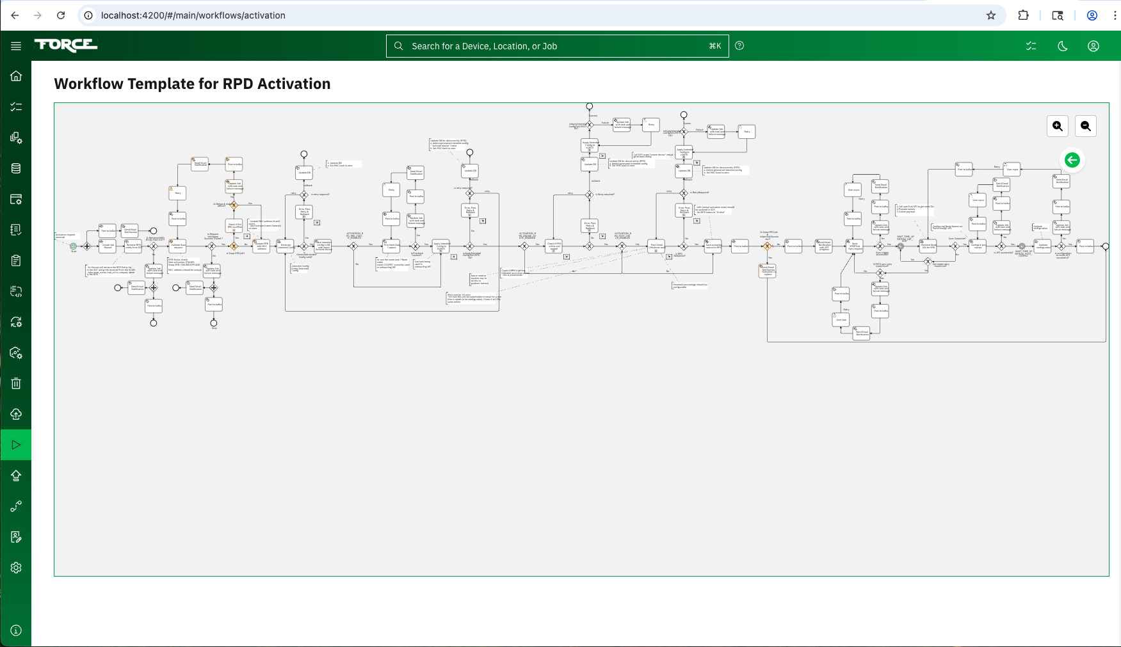Image resolution: width=1121 pixels, height=647 pixels.
Task: Open the Home dashboard from the sidebar
Action: (x=16, y=76)
